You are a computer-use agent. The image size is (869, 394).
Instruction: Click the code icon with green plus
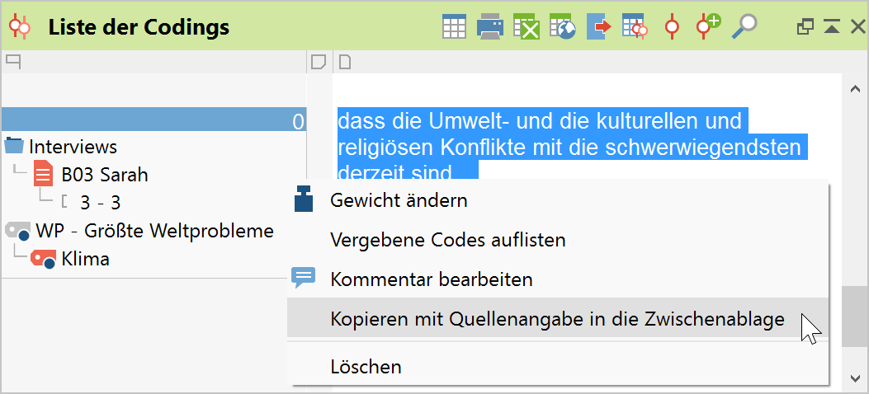(707, 26)
